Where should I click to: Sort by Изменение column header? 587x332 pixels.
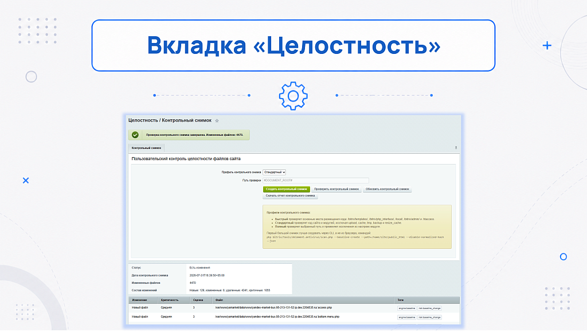[139, 300]
